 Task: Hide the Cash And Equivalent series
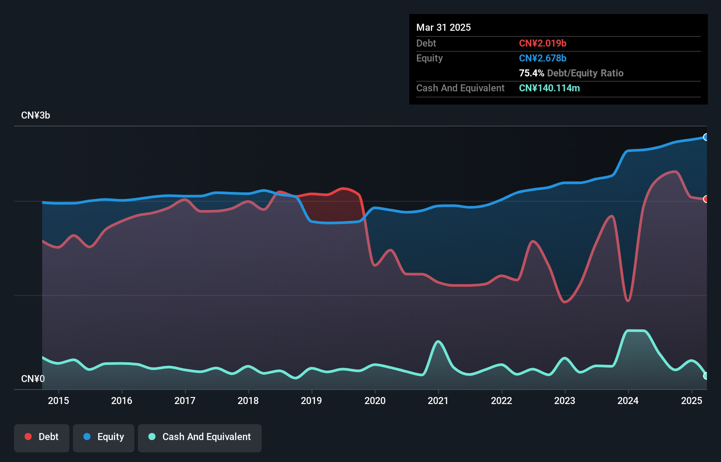click(x=200, y=437)
